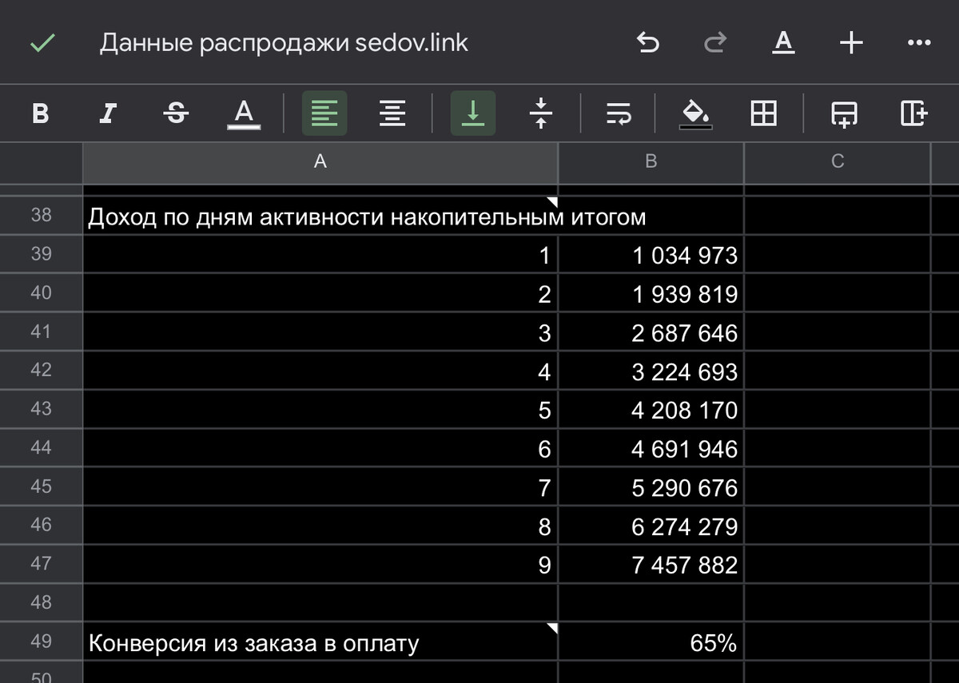Select day number 1 cell in row 39
Image resolution: width=959 pixels, height=683 pixels.
tap(320, 256)
